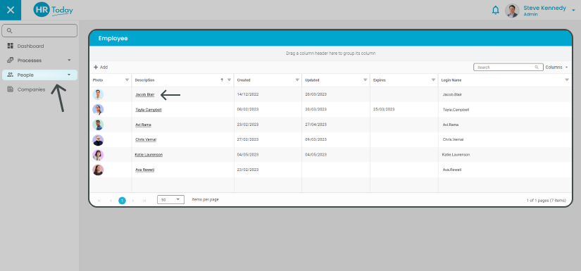The width and height of the screenshot is (581, 271).
Task: Click Chris Vernal's photo thumbnail
Action: click(x=98, y=140)
